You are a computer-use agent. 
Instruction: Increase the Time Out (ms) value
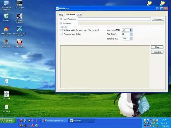131,38
